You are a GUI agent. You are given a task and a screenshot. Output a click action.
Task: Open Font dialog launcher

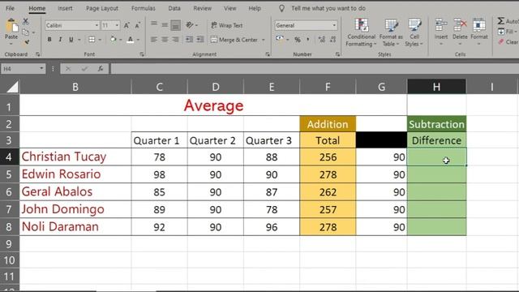(141, 54)
